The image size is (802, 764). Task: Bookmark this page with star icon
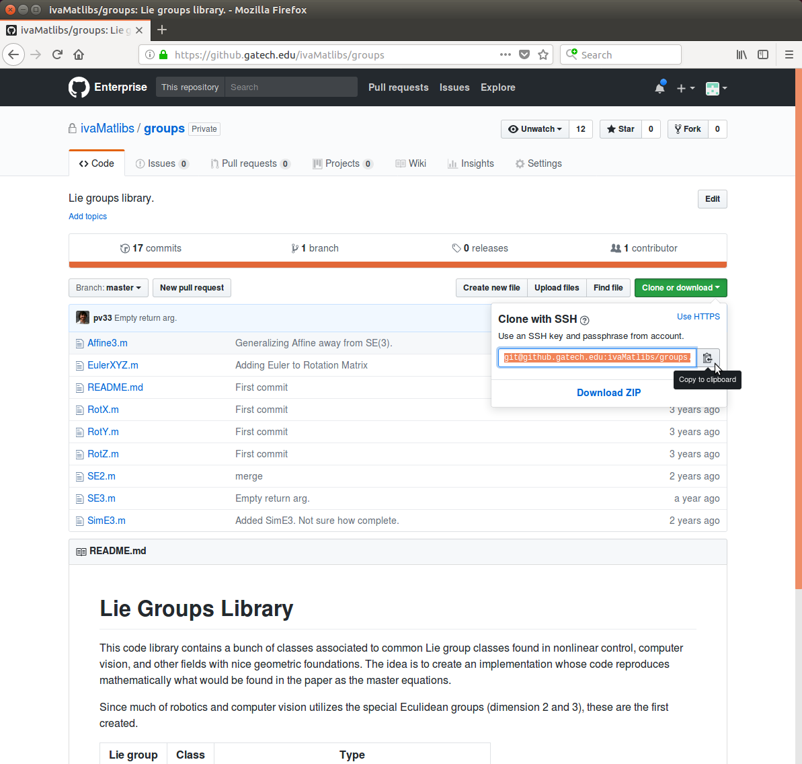543,55
